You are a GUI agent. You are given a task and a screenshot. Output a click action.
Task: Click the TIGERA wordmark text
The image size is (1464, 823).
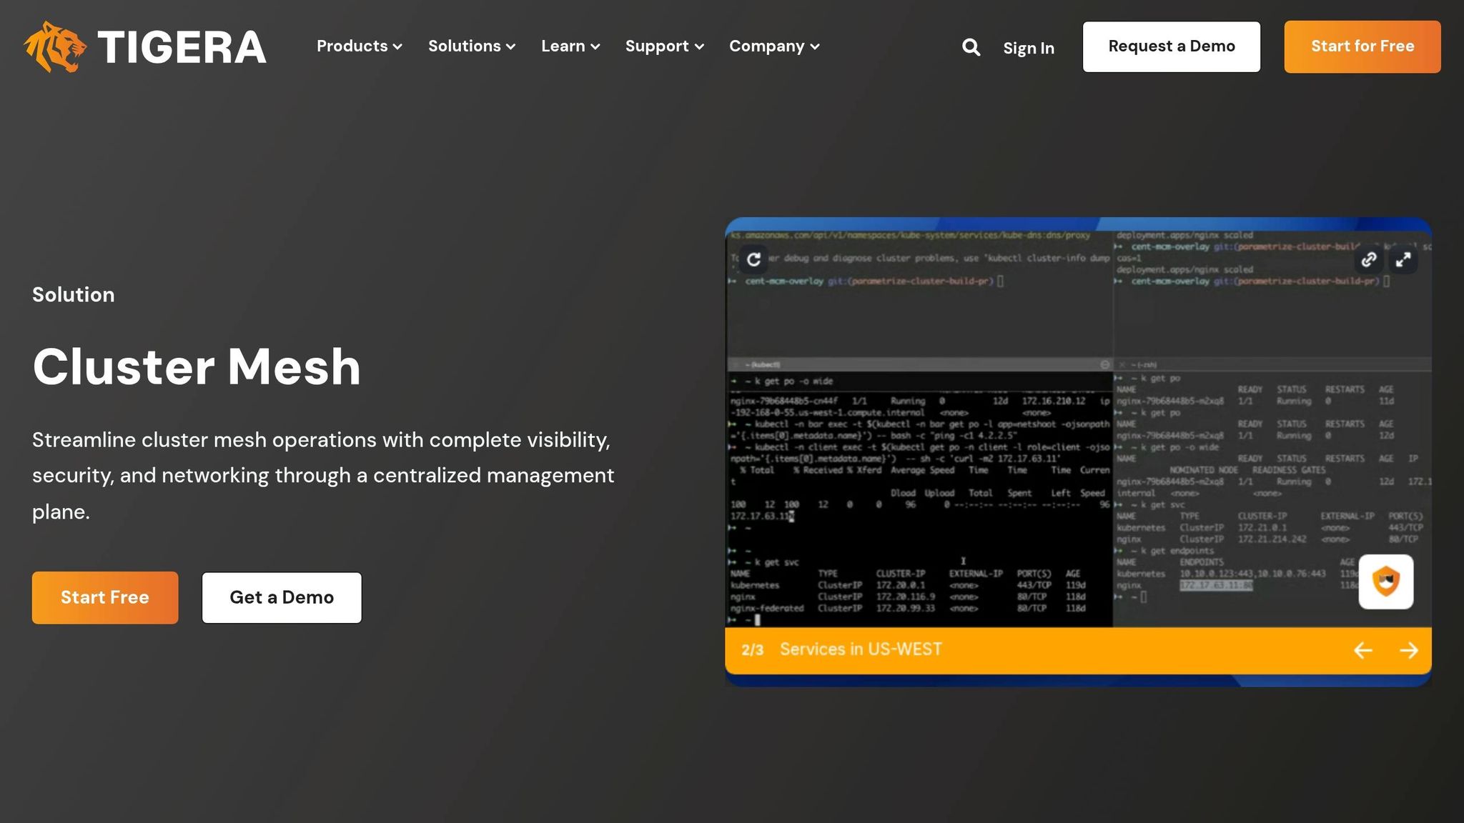coord(182,47)
